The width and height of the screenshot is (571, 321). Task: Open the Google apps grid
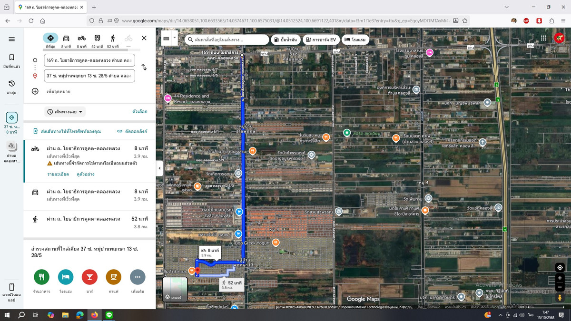coord(543,39)
